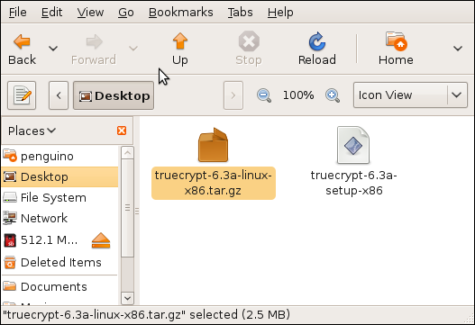Open the Help menu

tap(280, 12)
